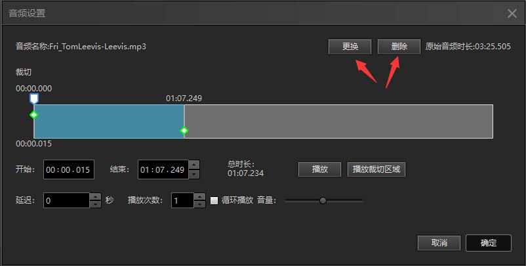Play the audio with 播放 button

pos(319,169)
